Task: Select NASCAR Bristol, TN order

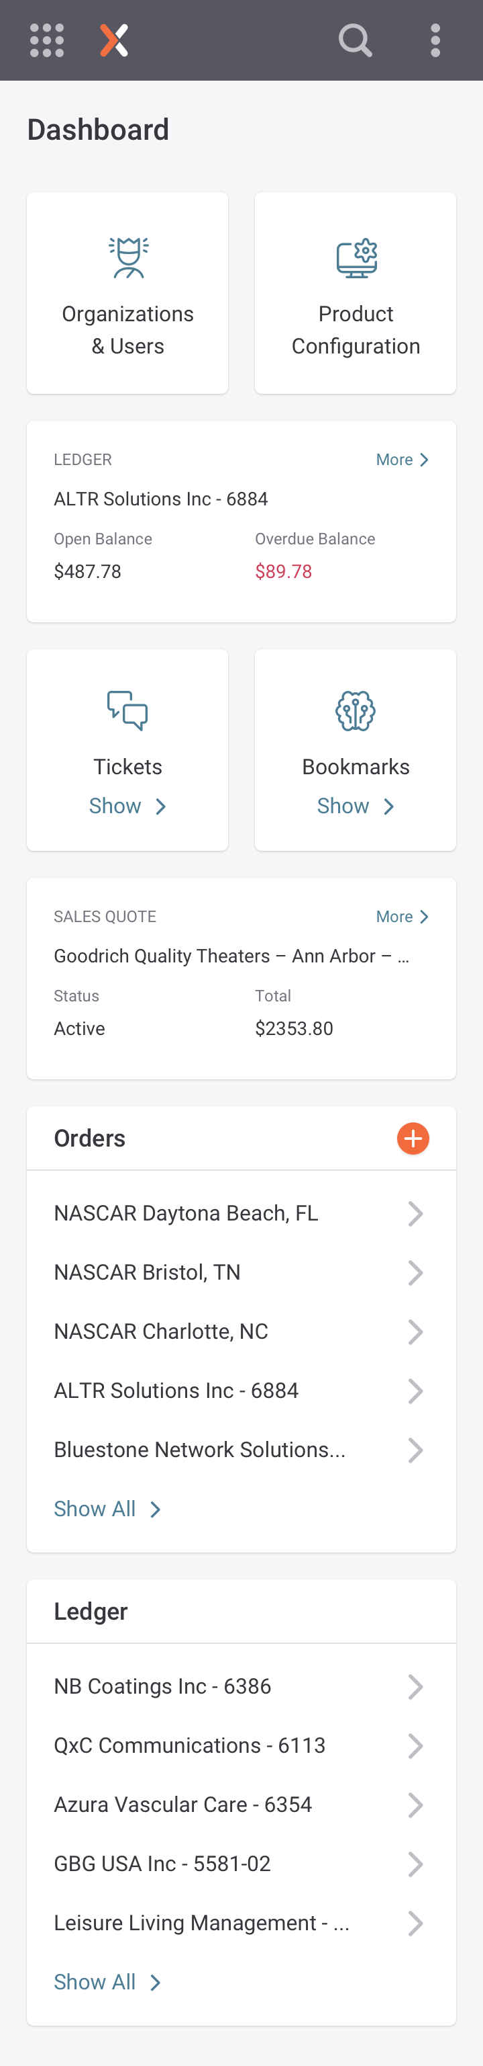Action: (241, 1272)
